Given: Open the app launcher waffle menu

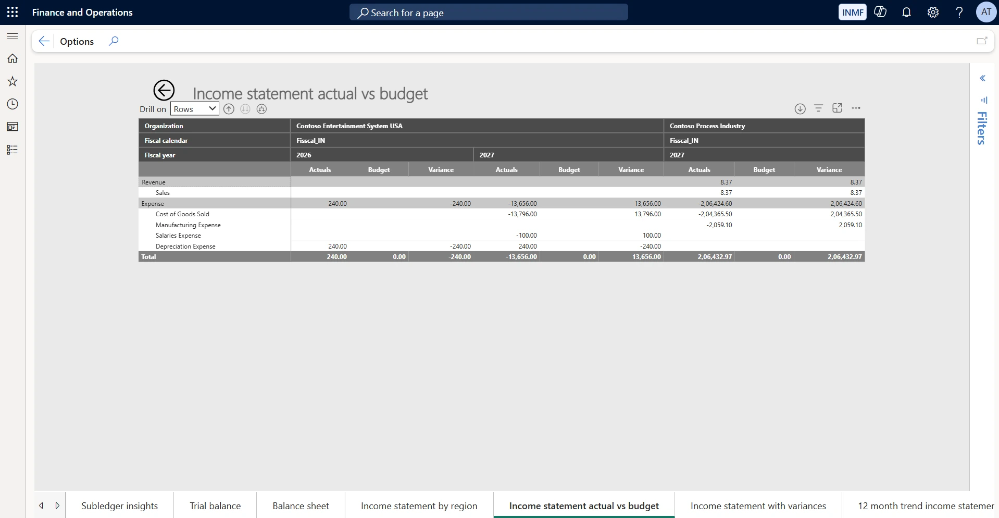Looking at the screenshot, I should click(x=13, y=13).
